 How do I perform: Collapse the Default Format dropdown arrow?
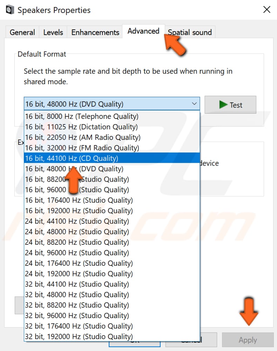[194, 104]
